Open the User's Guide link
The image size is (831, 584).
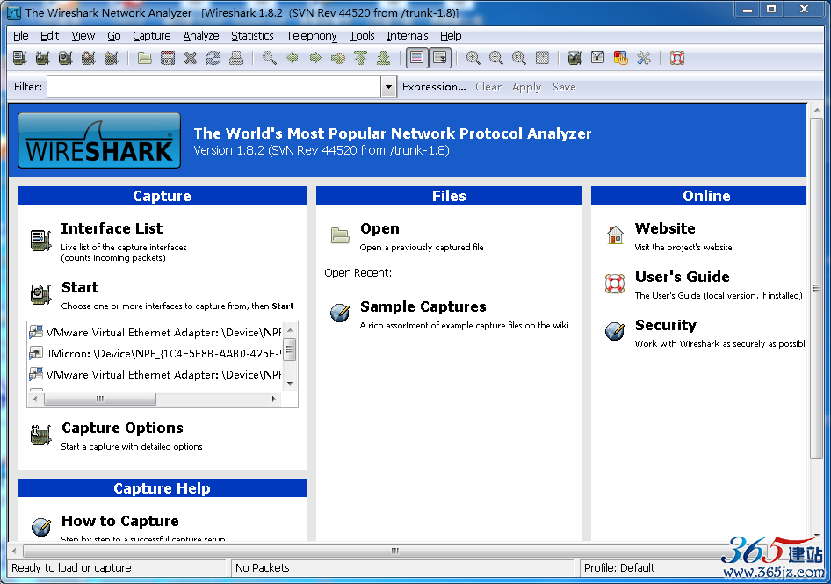tap(682, 277)
